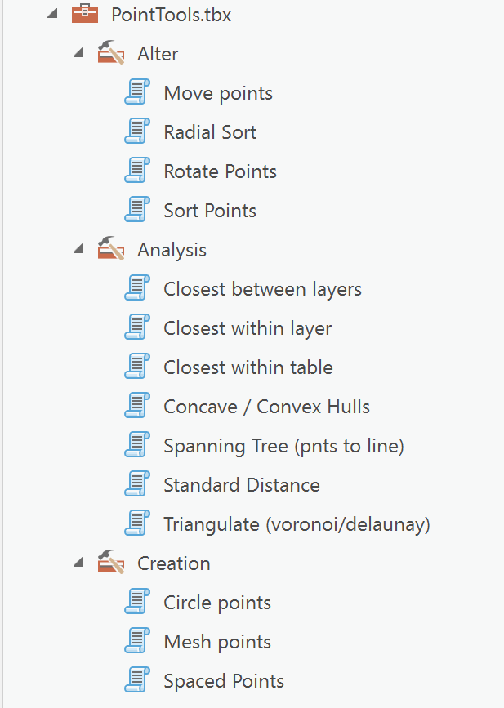Viewport: 504px width, 708px height.
Task: Click the script icon beside Move points
Action: tap(137, 92)
